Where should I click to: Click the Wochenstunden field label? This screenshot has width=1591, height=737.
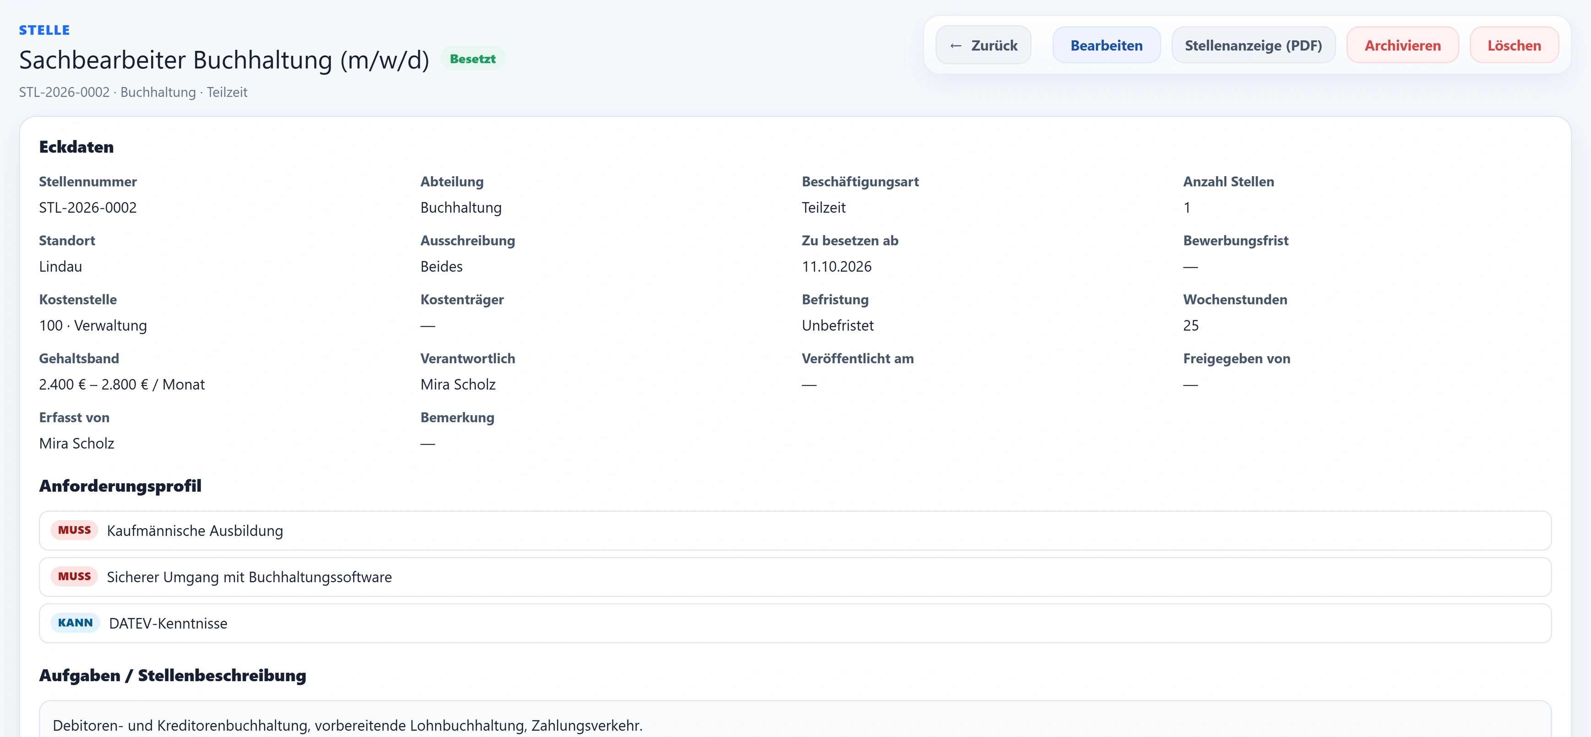(1235, 299)
